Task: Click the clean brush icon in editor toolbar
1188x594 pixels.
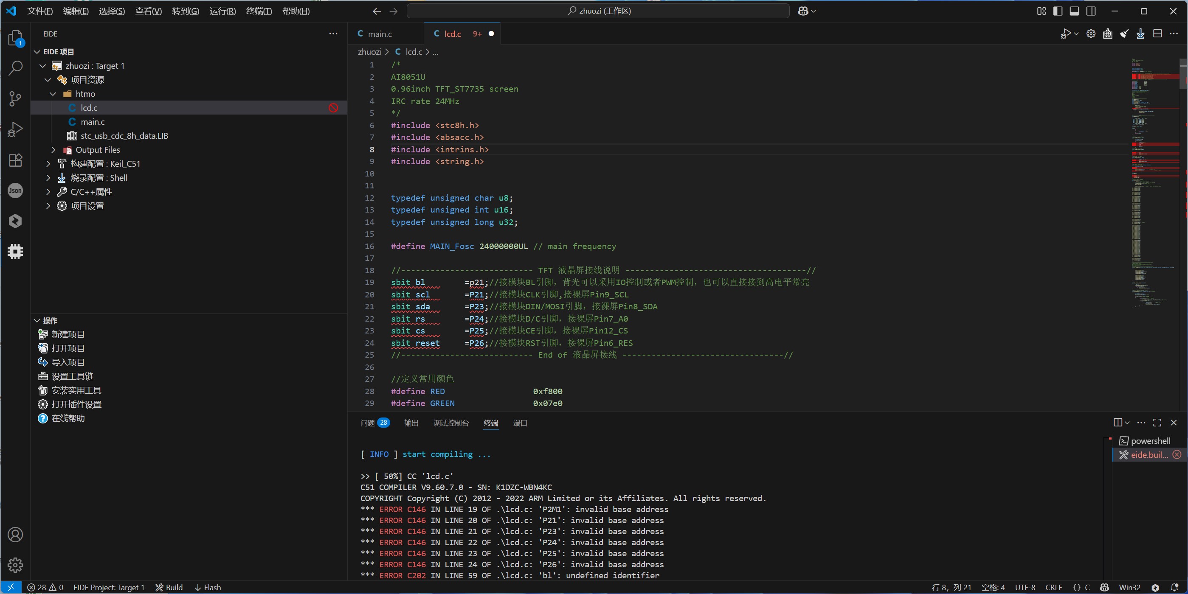Action: click(x=1124, y=34)
